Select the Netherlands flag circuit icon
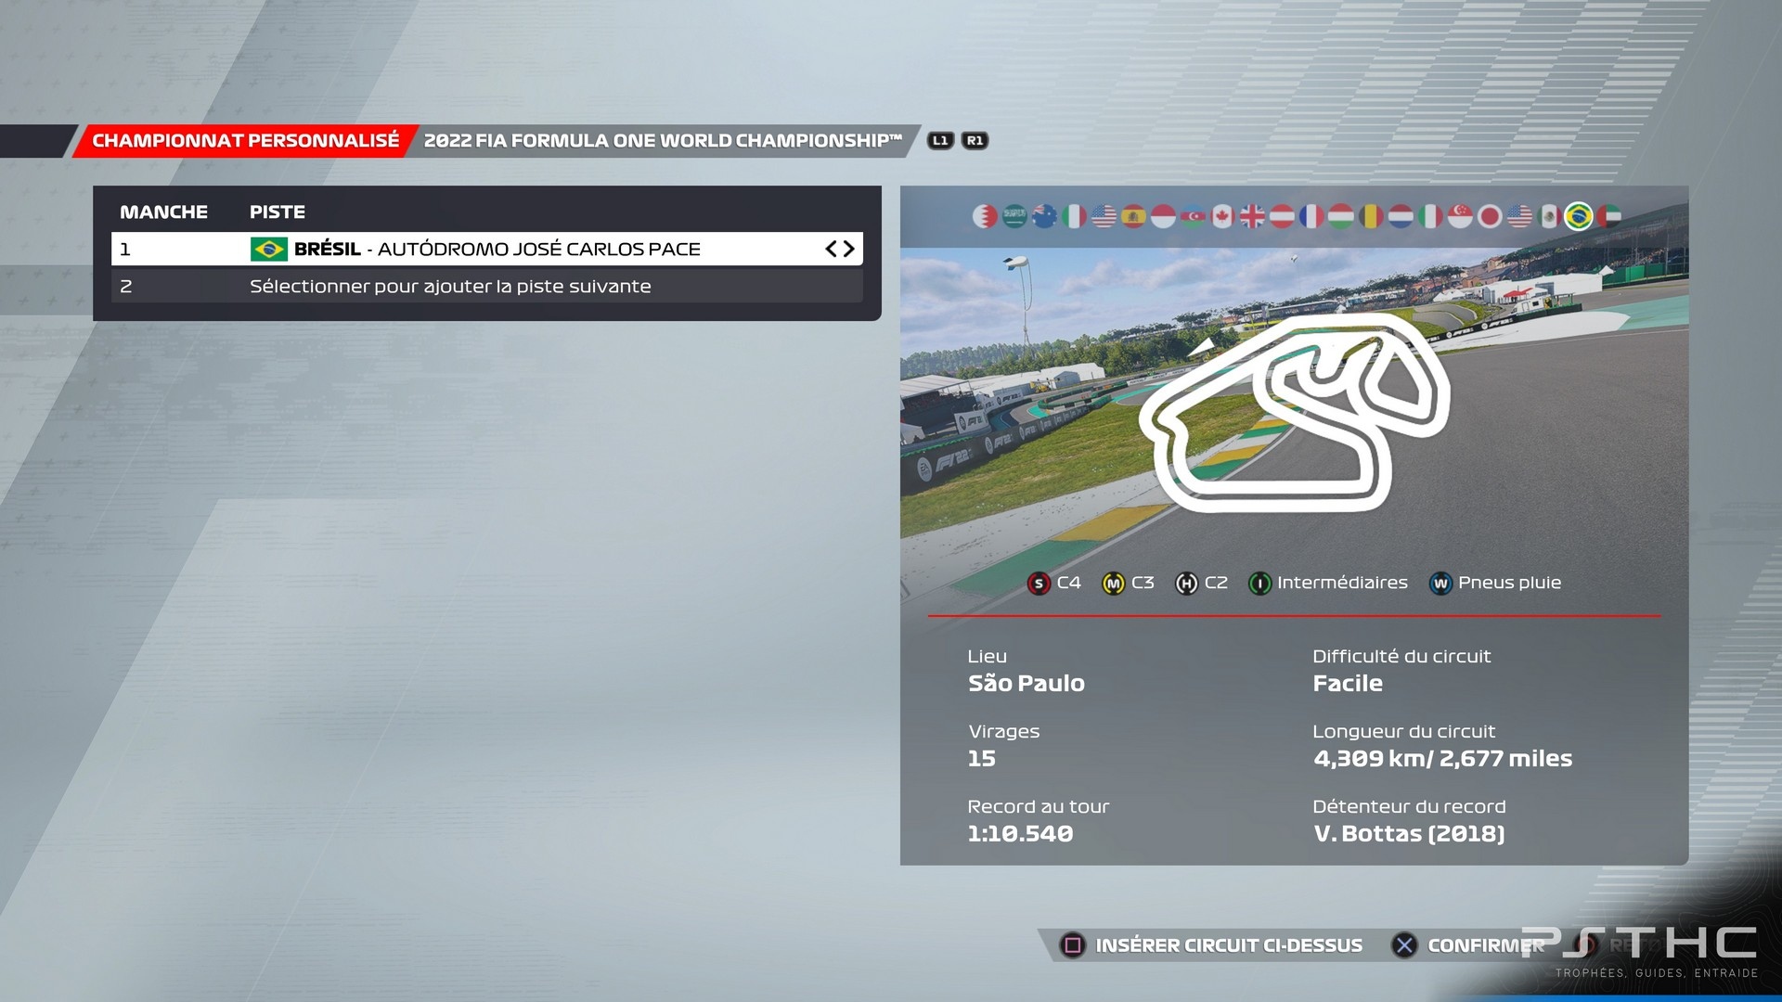Viewport: 1782px width, 1002px height. pos(1401,216)
